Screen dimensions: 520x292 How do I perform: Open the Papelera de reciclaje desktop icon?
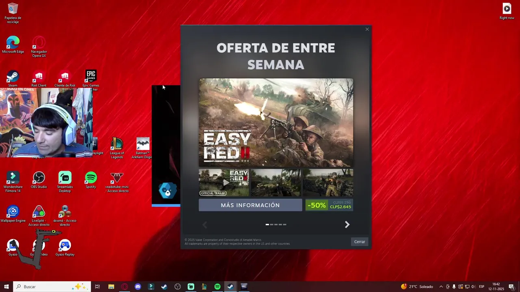click(x=13, y=13)
